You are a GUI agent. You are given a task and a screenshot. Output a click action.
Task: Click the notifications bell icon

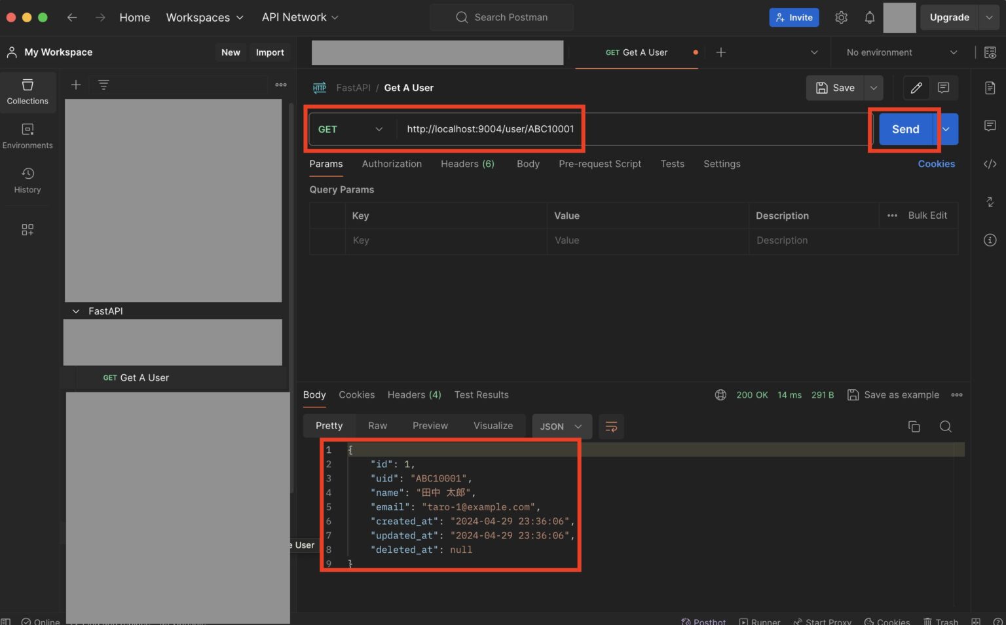[869, 18]
